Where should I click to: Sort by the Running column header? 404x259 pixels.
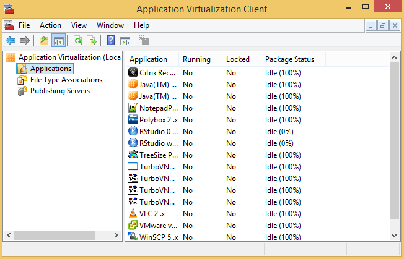click(x=201, y=59)
